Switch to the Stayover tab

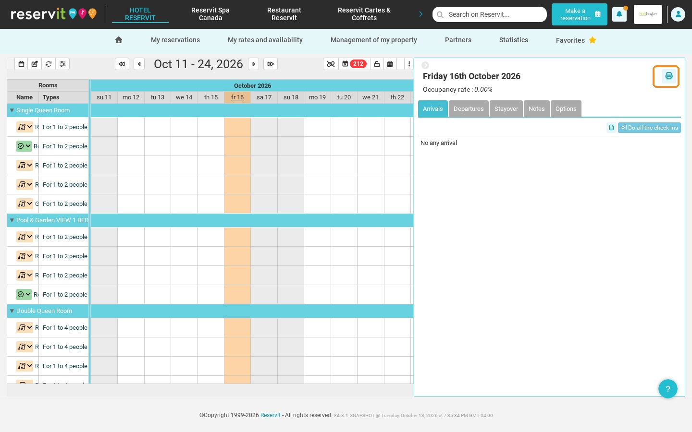coord(506,108)
